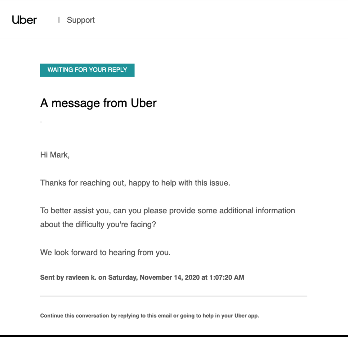Click the Uber logo in header
The image size is (348, 337).
(x=24, y=20)
